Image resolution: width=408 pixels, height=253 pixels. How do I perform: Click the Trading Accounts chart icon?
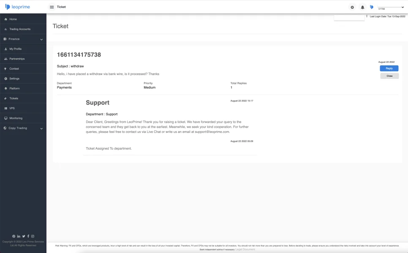6,29
